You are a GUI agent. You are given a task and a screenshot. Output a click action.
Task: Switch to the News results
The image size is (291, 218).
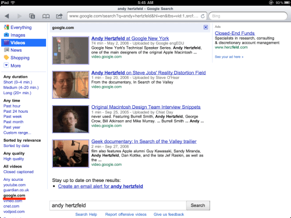tap(16, 50)
